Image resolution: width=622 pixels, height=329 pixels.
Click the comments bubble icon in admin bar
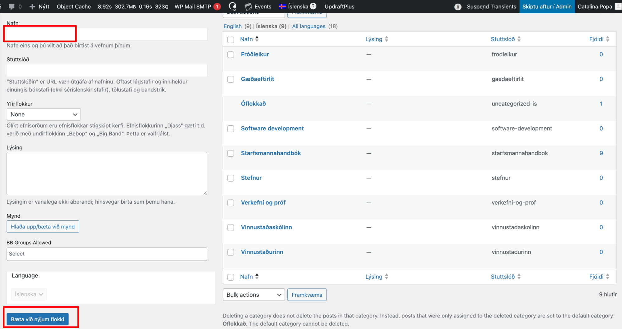pyautogui.click(x=12, y=7)
